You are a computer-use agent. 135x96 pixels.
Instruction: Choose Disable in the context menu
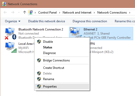(x=62, y=42)
